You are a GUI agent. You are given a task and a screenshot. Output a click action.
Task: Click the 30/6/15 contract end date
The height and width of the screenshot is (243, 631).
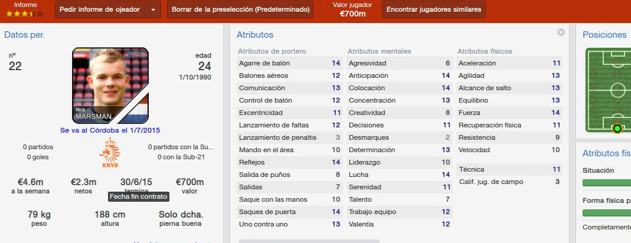pos(136,182)
